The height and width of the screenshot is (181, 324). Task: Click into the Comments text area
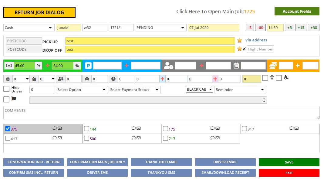tap(161, 113)
